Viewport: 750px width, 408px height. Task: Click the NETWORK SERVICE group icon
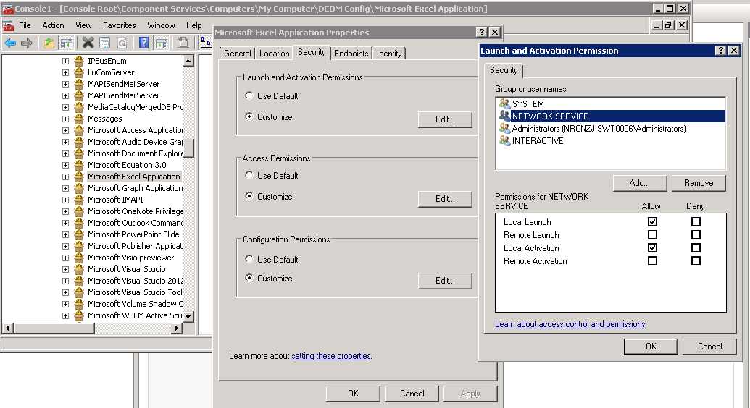pyautogui.click(x=504, y=116)
